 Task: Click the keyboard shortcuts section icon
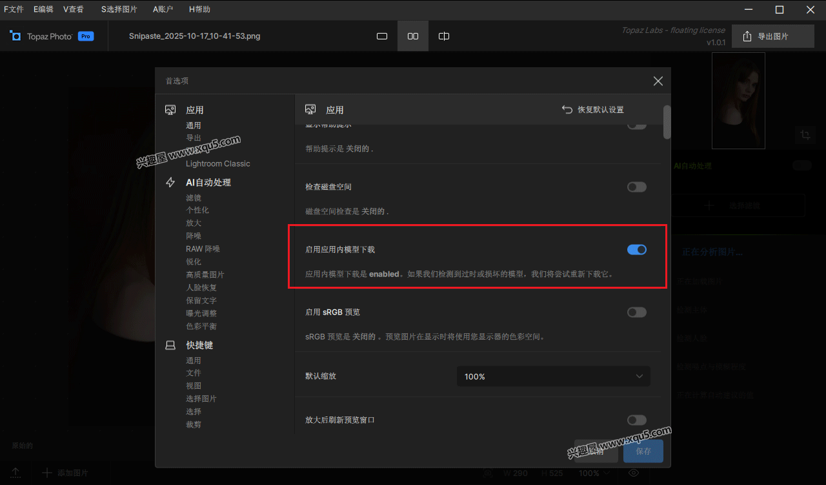[170, 346]
